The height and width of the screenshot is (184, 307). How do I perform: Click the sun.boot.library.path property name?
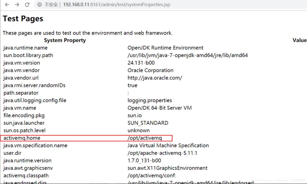pyautogui.click(x=28, y=55)
